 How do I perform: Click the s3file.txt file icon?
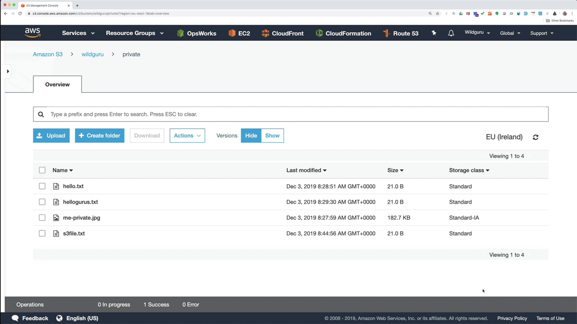point(56,234)
